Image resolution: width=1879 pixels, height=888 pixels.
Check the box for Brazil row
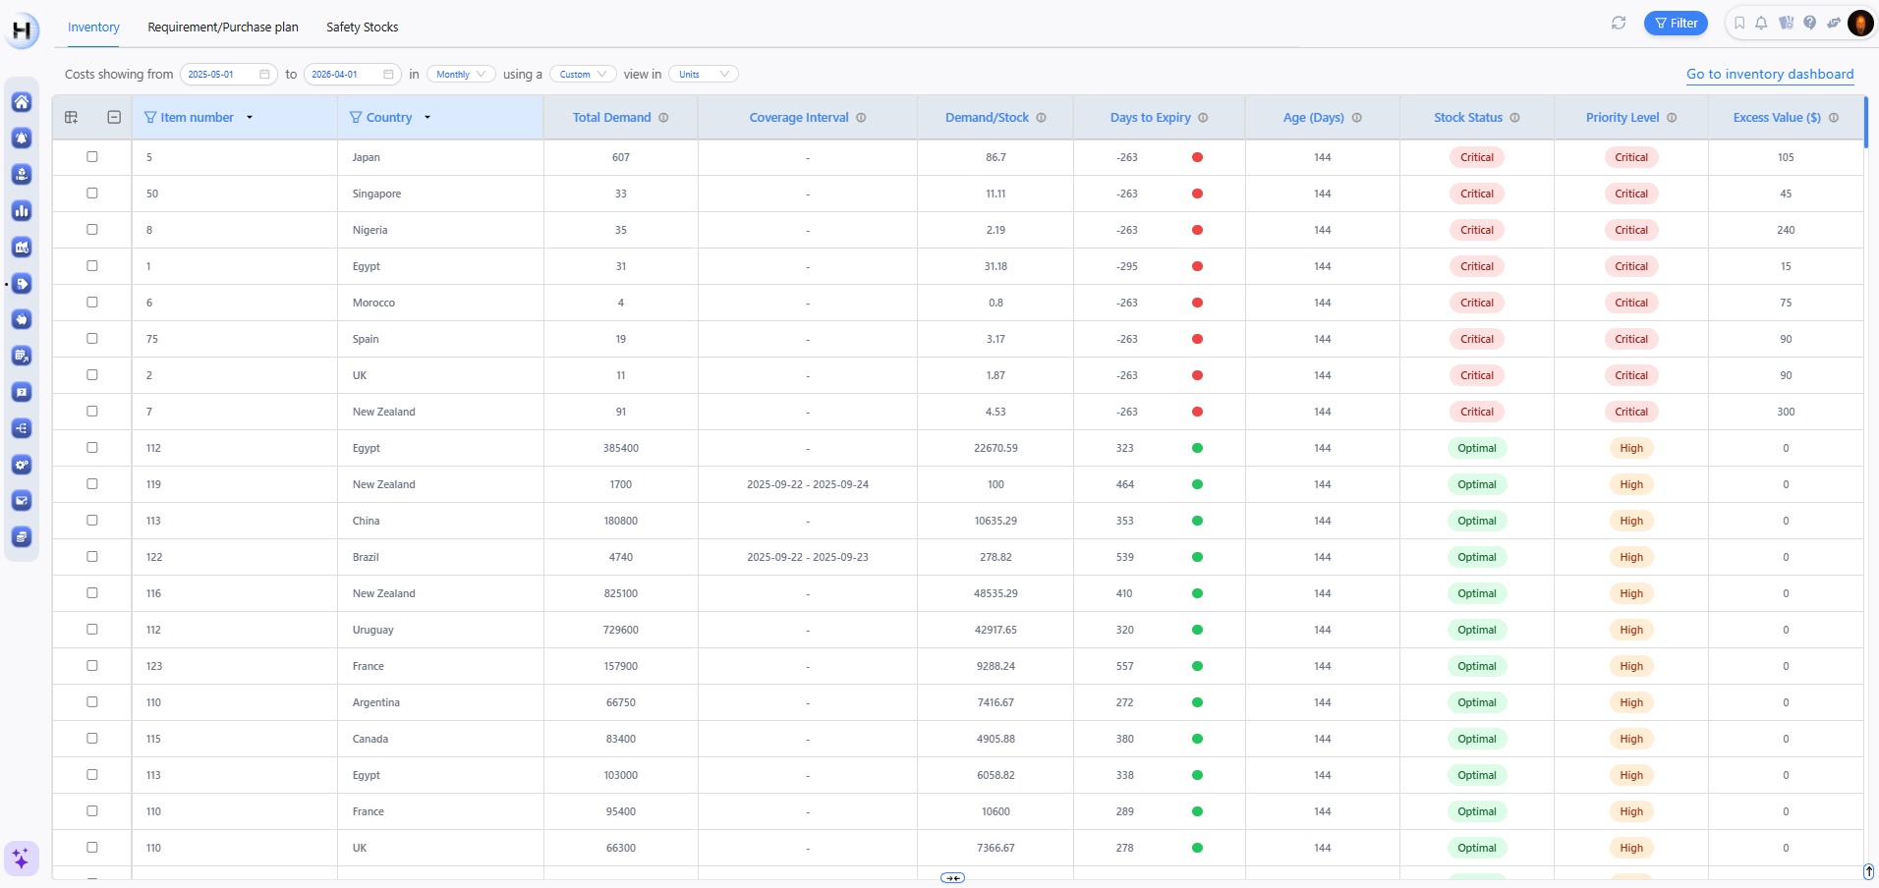pos(92,557)
